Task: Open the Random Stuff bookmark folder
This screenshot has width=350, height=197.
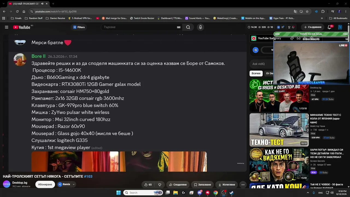Action: [x=34, y=18]
